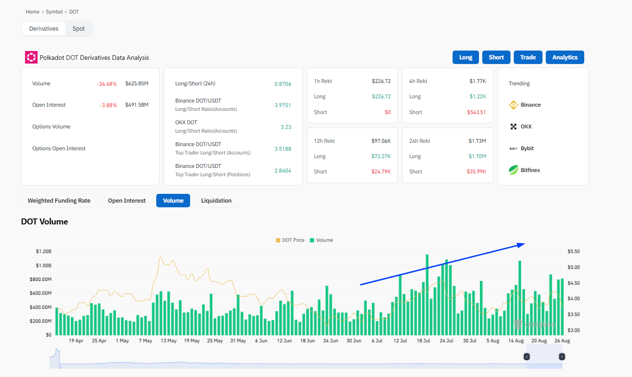632x377 pixels.
Task: Click the Long button at top right
Action: 466,57
